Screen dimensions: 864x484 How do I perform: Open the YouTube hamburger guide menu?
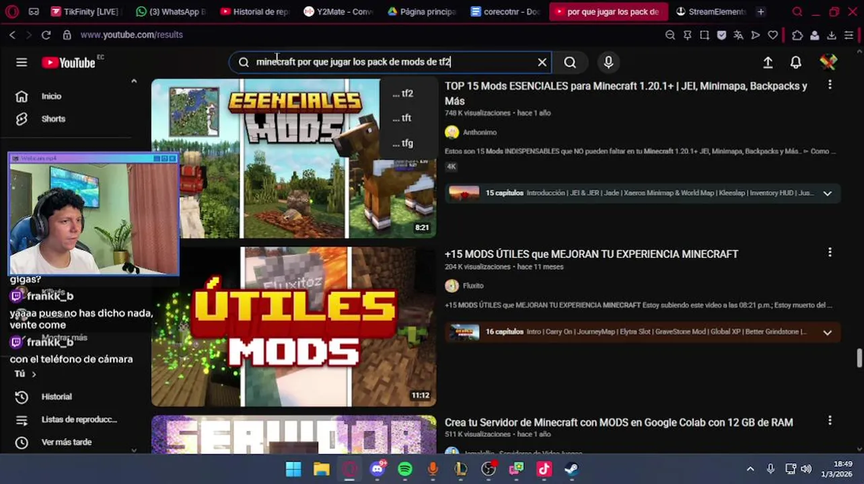(x=22, y=63)
